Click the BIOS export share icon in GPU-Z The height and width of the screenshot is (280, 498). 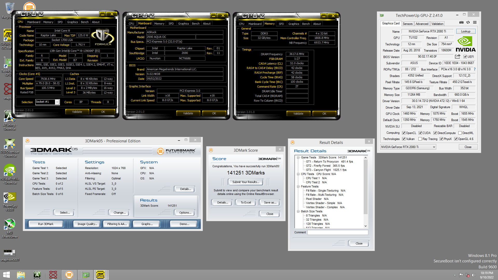coord(458,57)
